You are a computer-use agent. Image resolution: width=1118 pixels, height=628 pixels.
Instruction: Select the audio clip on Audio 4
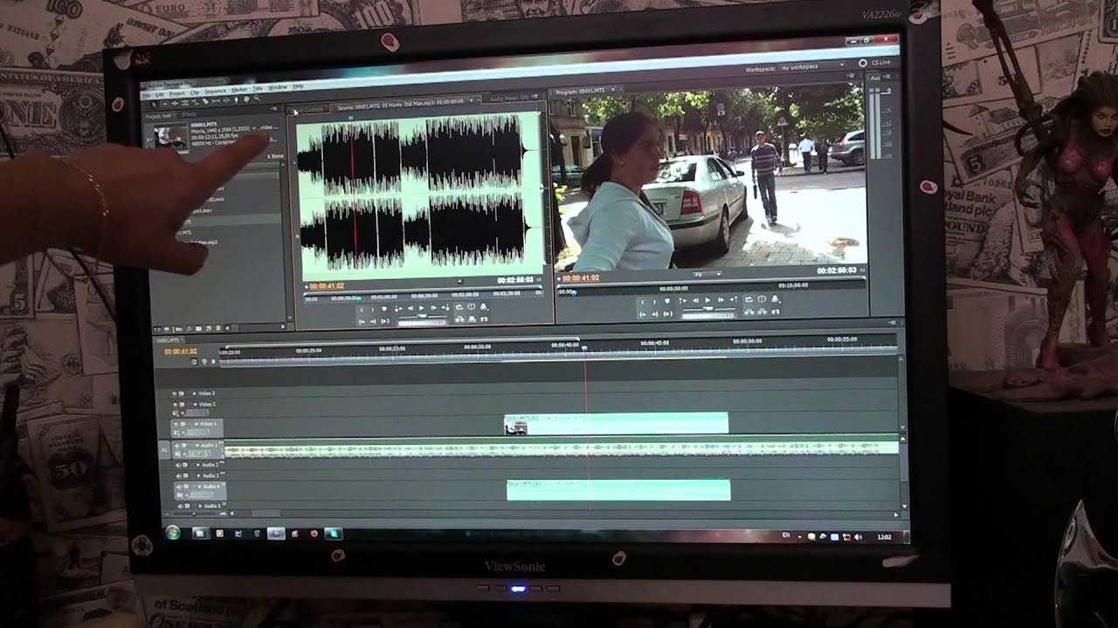pos(618,490)
